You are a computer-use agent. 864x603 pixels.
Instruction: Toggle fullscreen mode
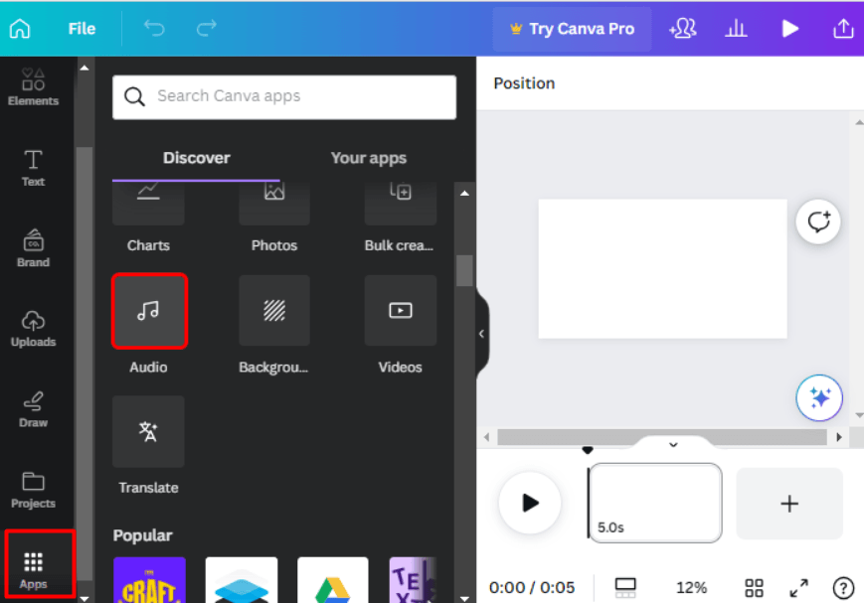click(x=798, y=587)
